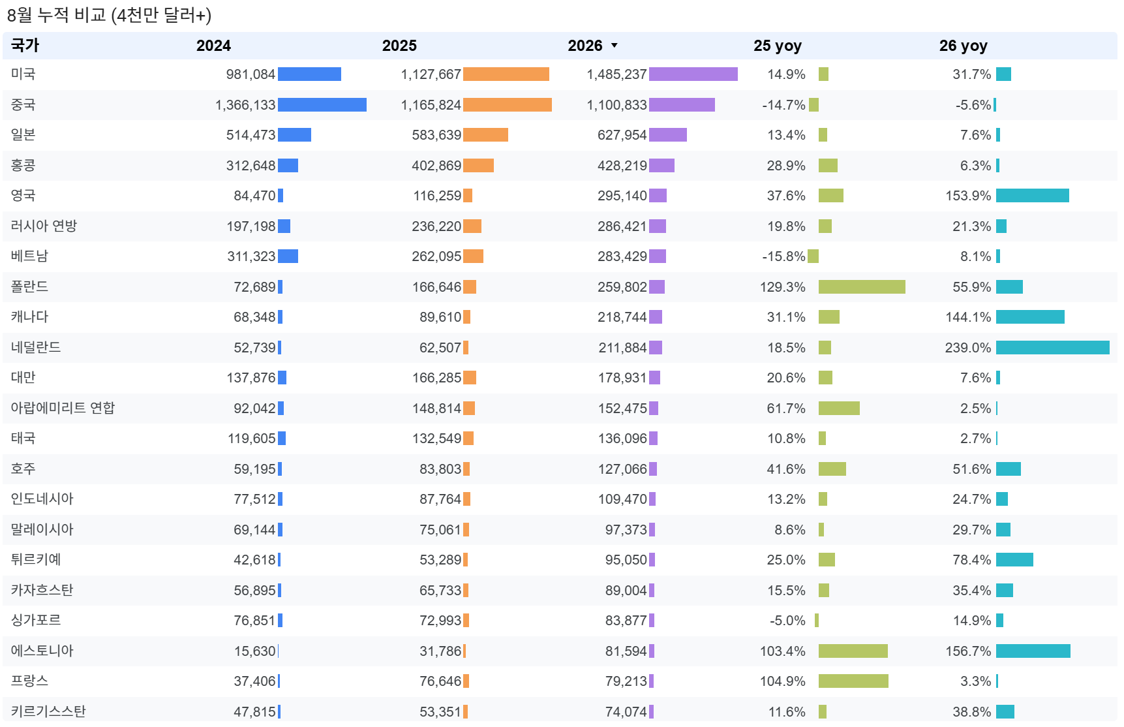
Task: Select the 캐나다 country cell
Action: coord(30,317)
